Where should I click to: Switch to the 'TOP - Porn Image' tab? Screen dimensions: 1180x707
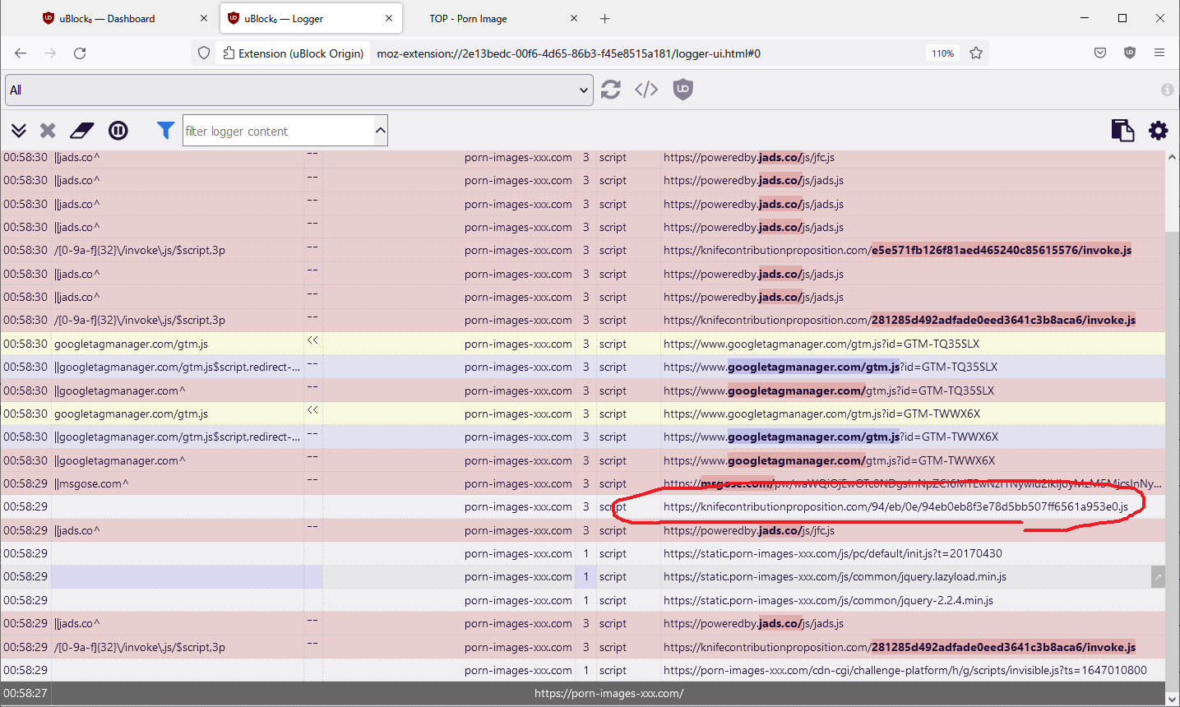468,18
